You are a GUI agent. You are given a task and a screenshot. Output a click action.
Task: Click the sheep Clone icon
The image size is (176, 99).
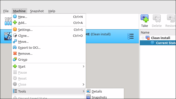coord(15,36)
